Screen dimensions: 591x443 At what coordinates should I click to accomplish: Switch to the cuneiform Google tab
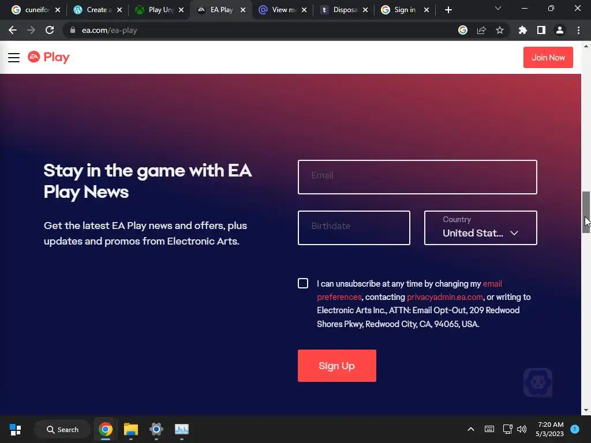point(31,10)
